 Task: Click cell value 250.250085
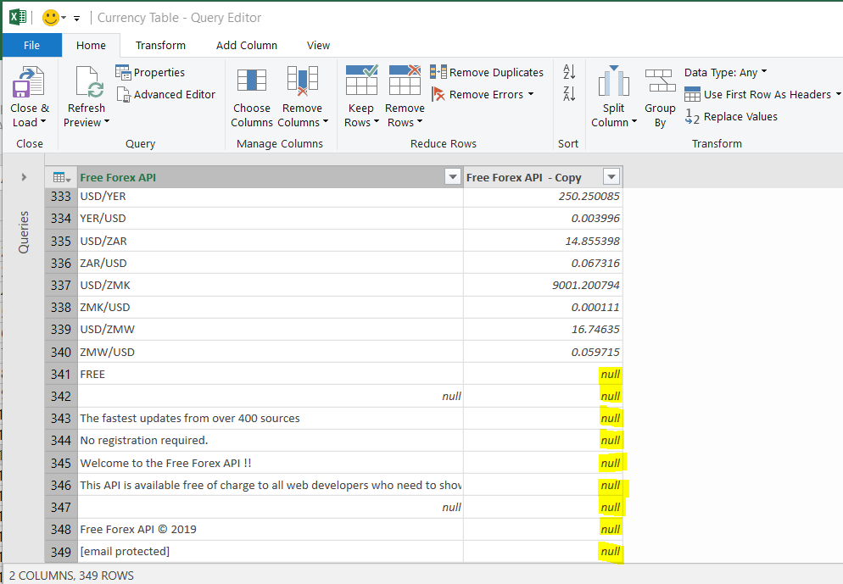(543, 197)
